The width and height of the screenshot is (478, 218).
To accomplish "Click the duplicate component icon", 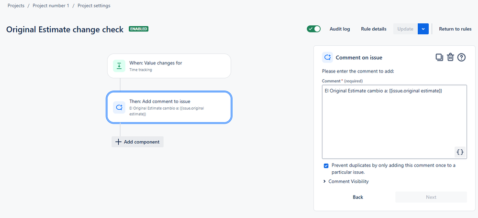I will [x=439, y=57].
